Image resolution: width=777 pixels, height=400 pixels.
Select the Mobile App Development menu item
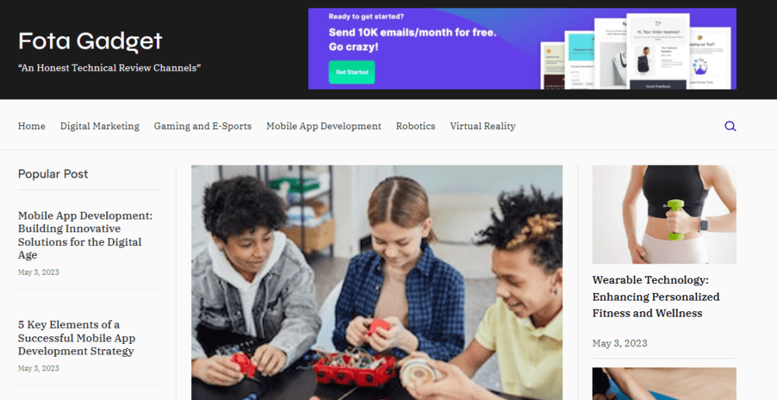click(x=323, y=126)
